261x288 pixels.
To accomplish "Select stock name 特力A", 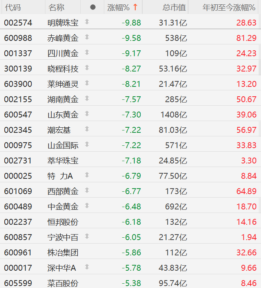I will [x=60, y=176].
